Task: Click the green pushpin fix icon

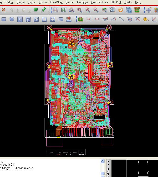Action: click(x=44, y=10)
